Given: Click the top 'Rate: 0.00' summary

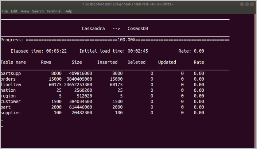Looking at the screenshot, I should click(x=191, y=51).
